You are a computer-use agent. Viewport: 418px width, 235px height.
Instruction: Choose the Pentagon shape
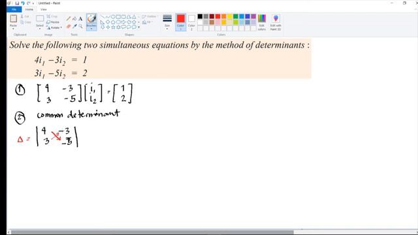pos(113,22)
